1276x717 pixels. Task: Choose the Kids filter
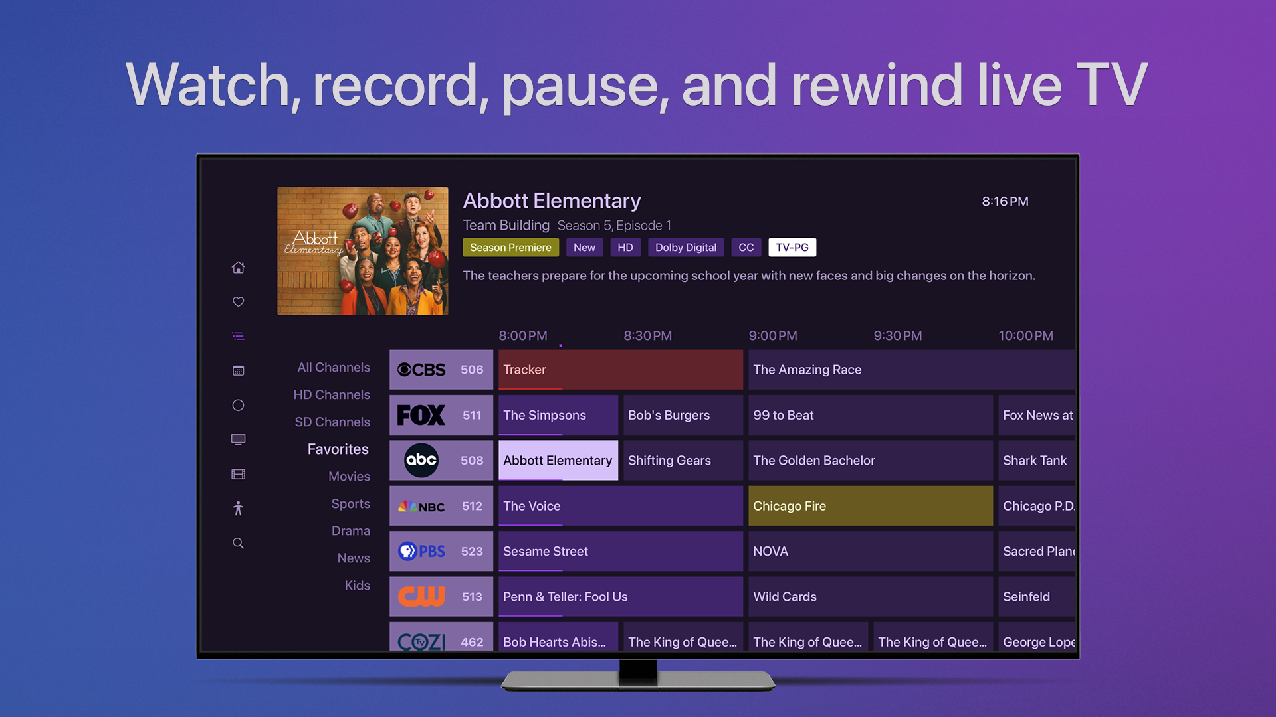pyautogui.click(x=357, y=585)
